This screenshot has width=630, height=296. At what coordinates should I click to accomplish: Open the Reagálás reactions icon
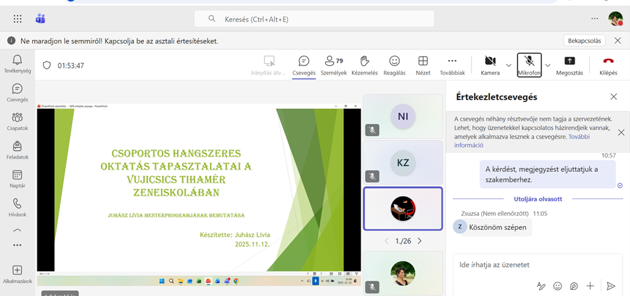click(395, 65)
